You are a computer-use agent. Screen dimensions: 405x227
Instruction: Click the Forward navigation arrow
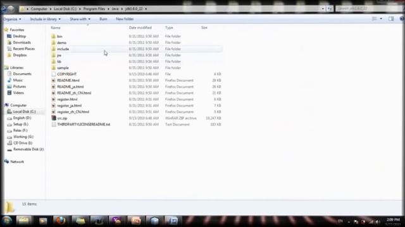(11, 9)
